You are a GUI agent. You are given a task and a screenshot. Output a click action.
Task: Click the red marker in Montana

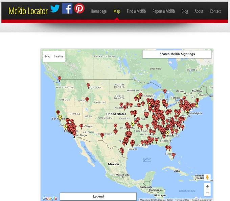88,86
